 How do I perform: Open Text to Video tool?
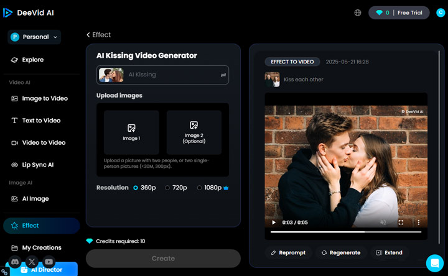tap(35, 121)
